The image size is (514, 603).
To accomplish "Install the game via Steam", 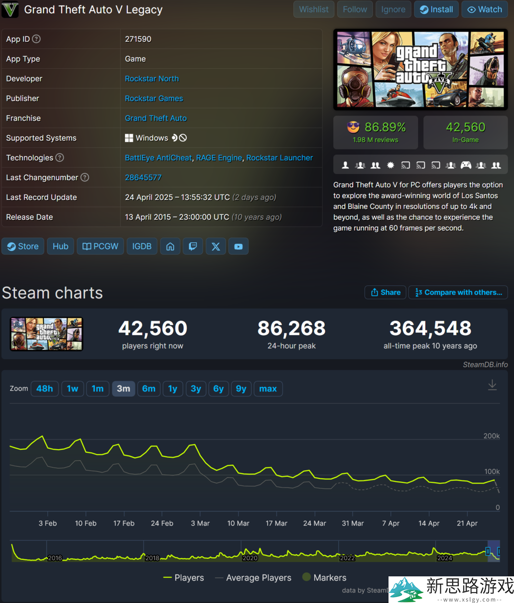I will pos(436,9).
